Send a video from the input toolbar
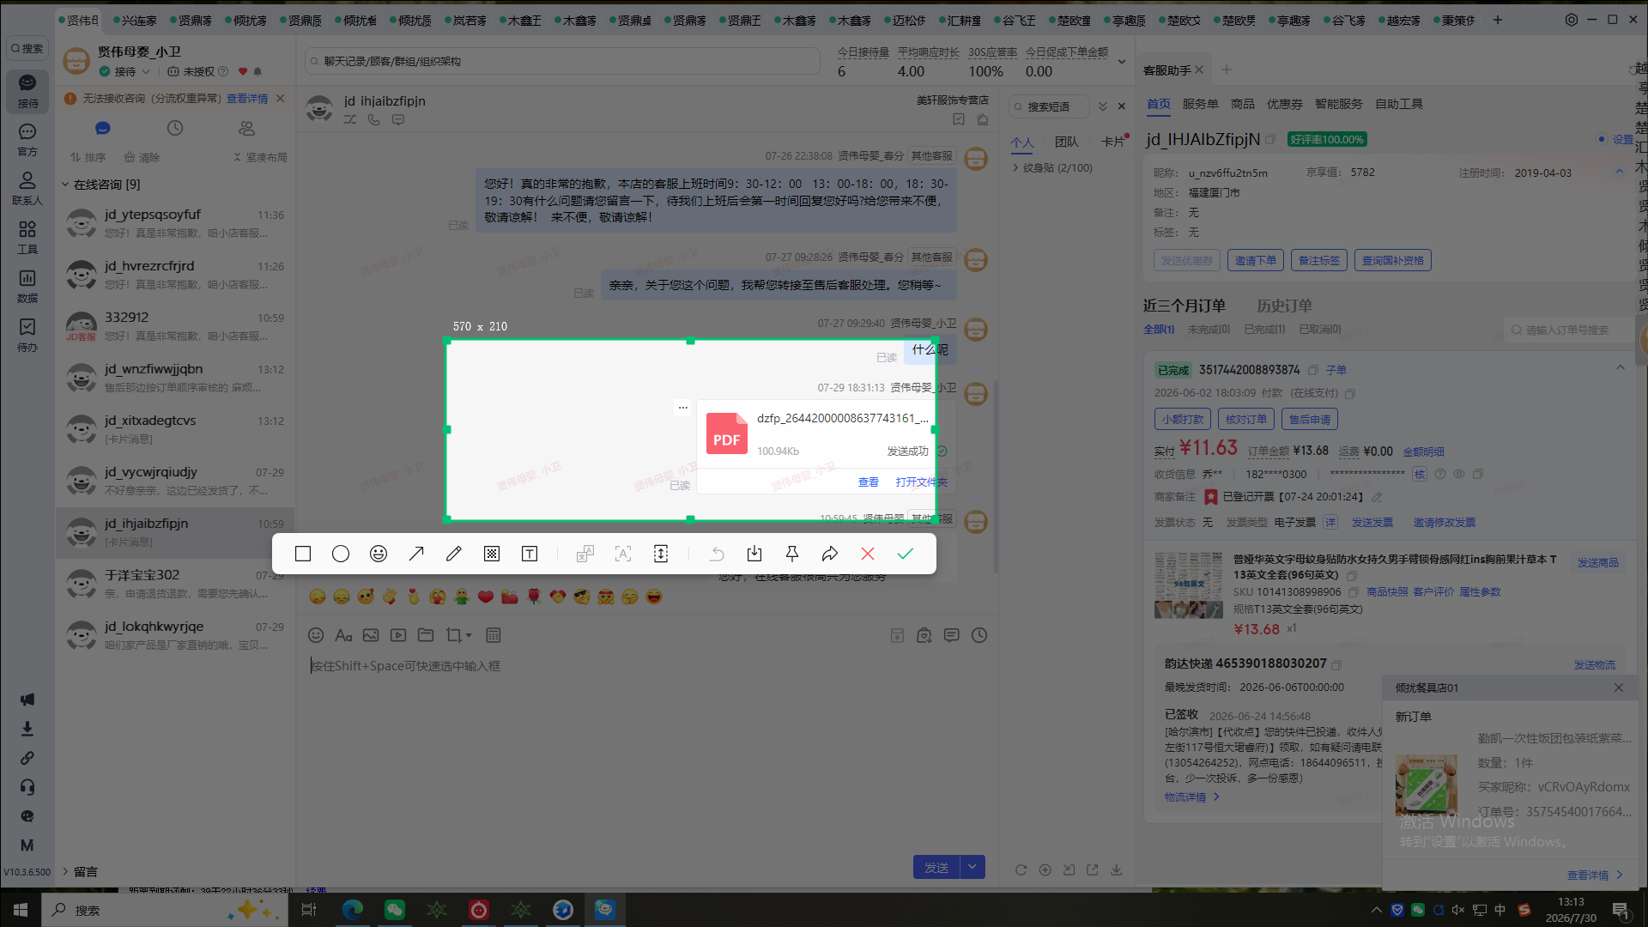 click(398, 635)
